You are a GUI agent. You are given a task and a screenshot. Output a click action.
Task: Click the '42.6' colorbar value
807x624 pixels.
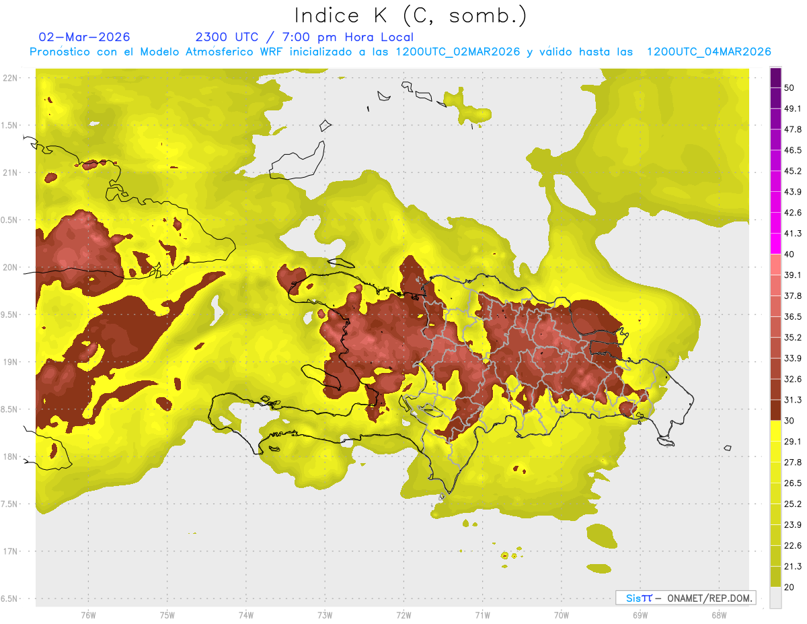(793, 213)
